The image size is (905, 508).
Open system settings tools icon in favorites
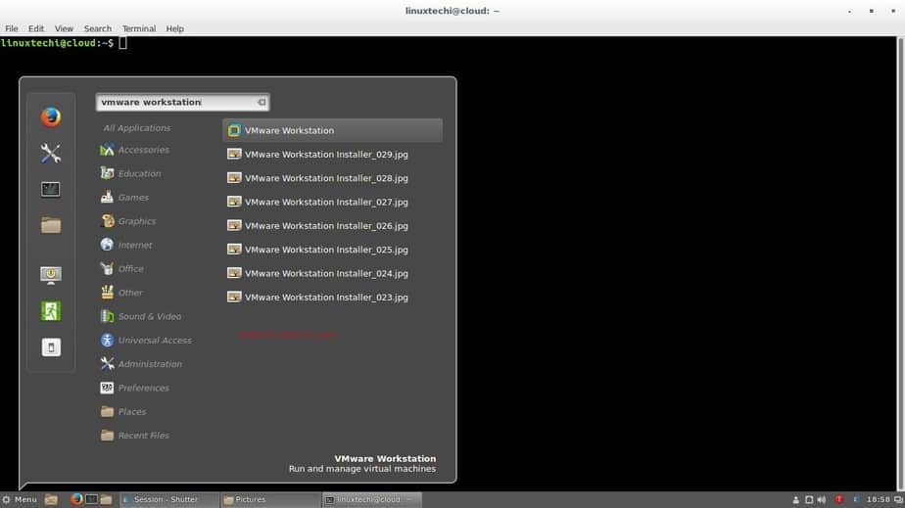51,154
